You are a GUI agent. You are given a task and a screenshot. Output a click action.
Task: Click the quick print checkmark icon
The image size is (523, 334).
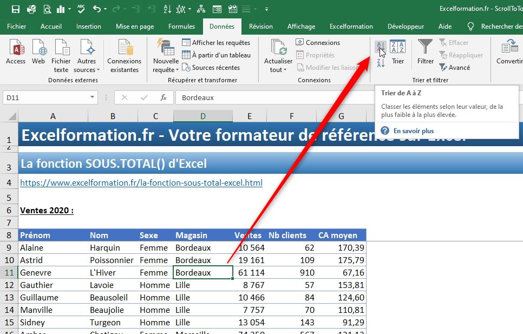31,9
